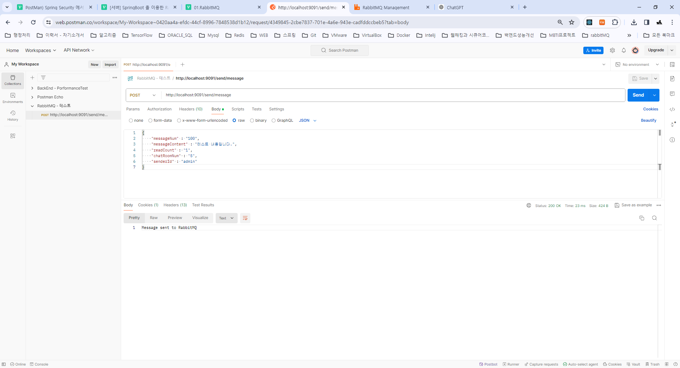Open Vault from the status bar

click(633, 364)
